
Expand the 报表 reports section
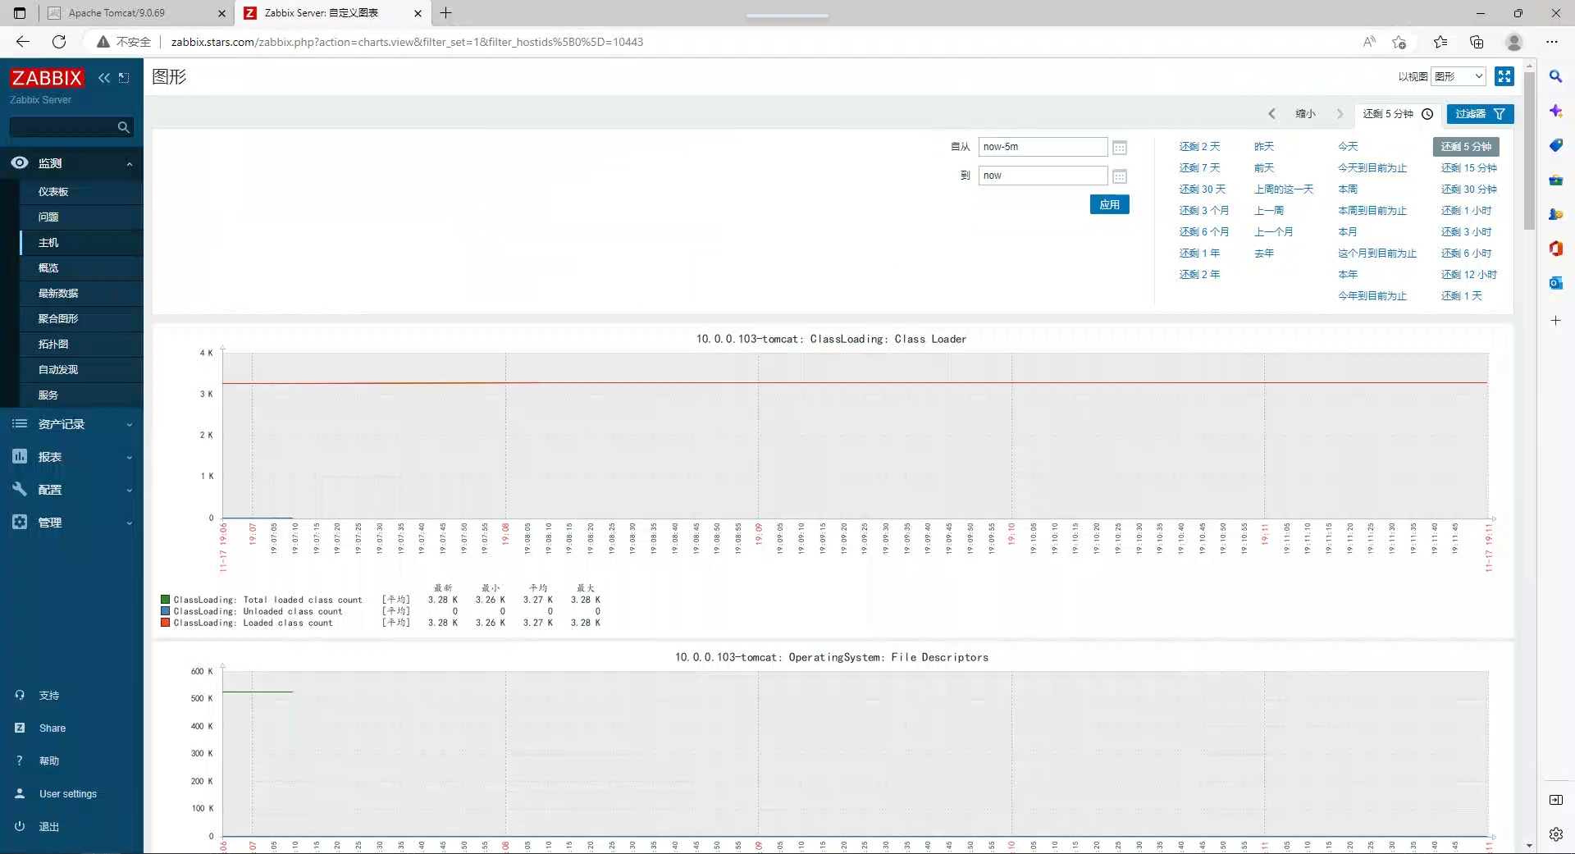click(x=71, y=457)
